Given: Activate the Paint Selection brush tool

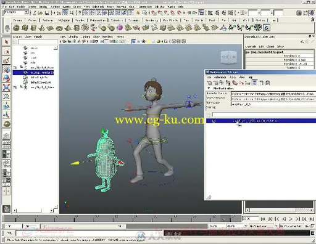Looking at the screenshot, I should 6,60.
